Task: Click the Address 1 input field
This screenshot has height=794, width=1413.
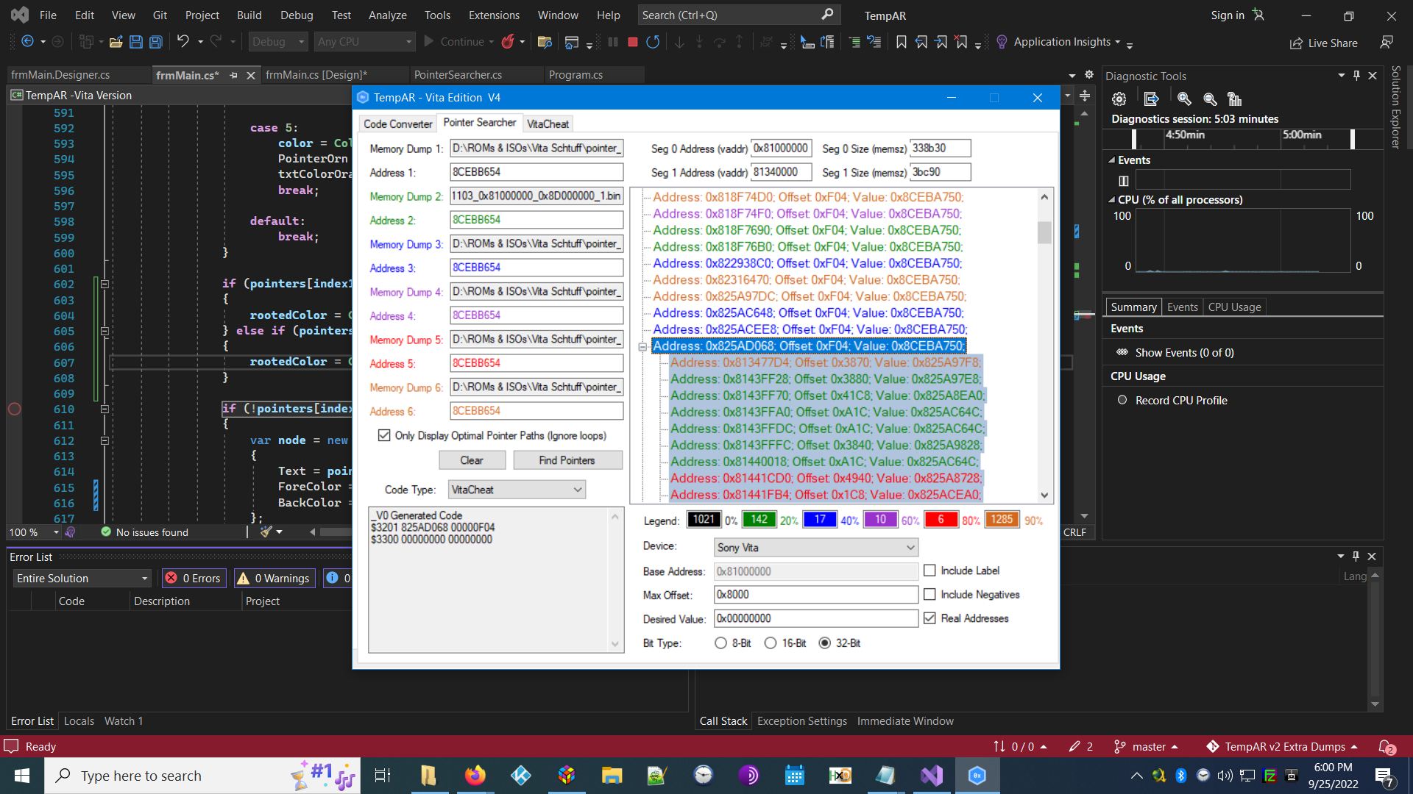Action: coord(536,172)
